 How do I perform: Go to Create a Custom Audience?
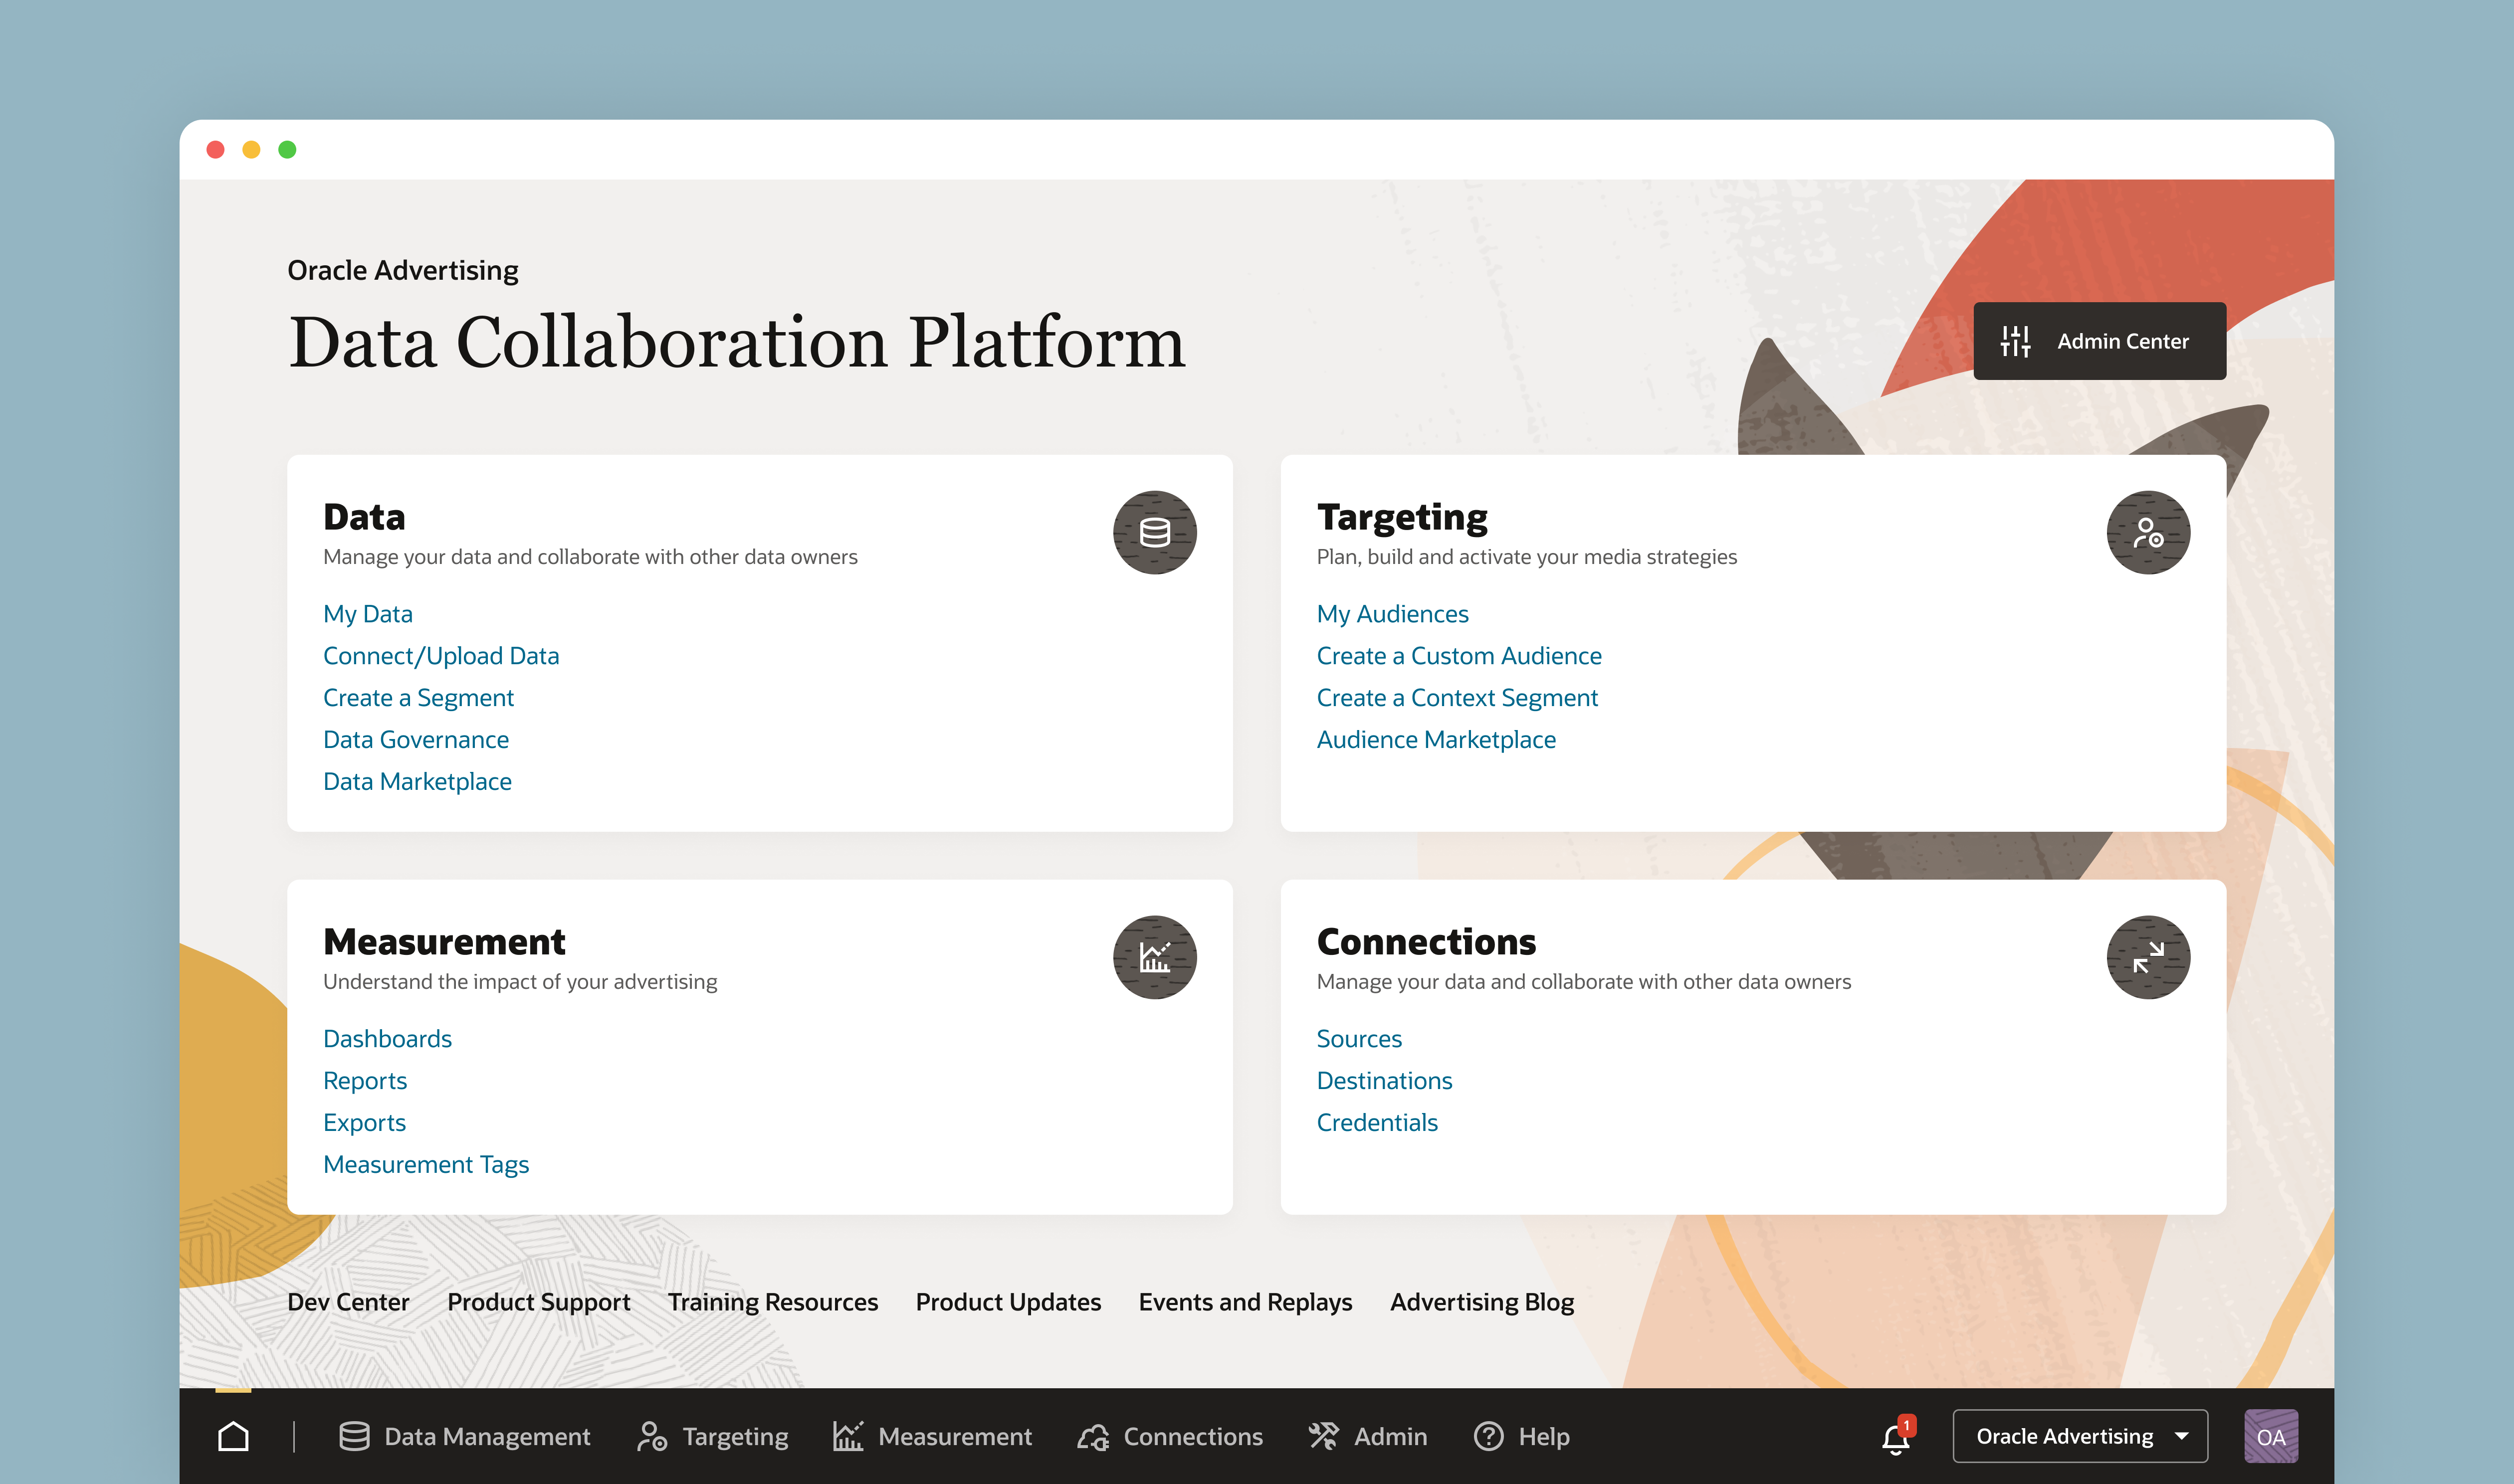coord(1458,656)
